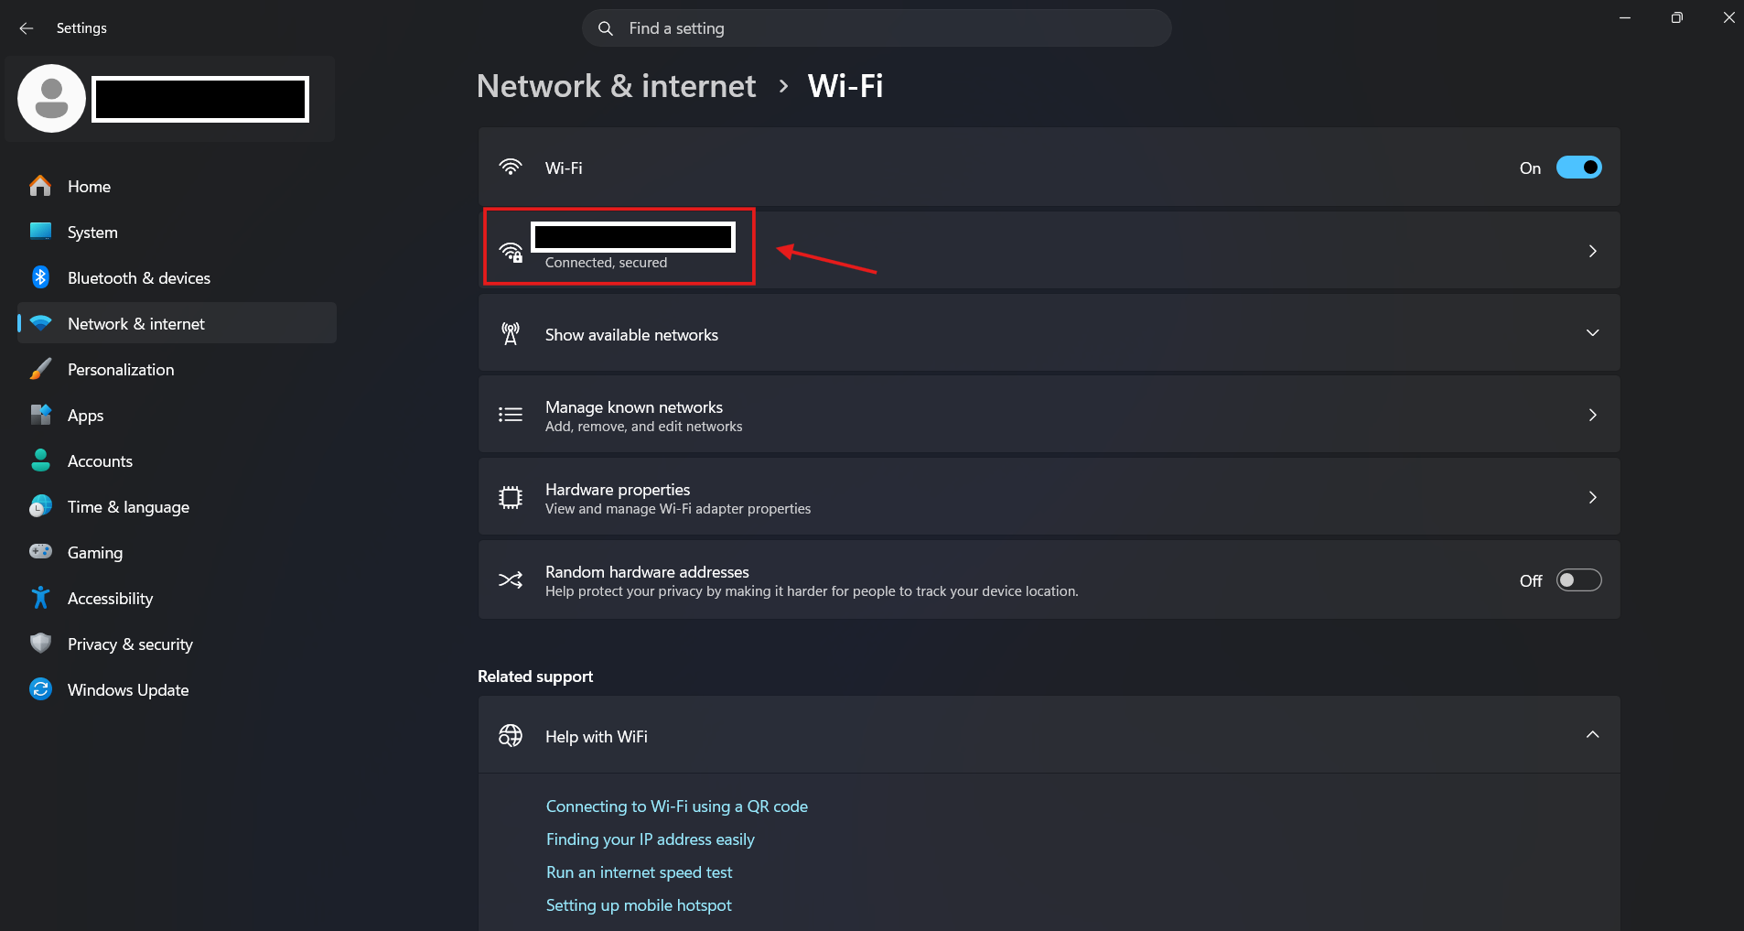Screen dimensions: 1744x931
Task: Enable the Random hardware addresses toggle
Action: [x=1578, y=580]
